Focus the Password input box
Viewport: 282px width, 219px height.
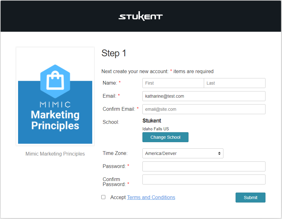pyautogui.click(x=204, y=166)
